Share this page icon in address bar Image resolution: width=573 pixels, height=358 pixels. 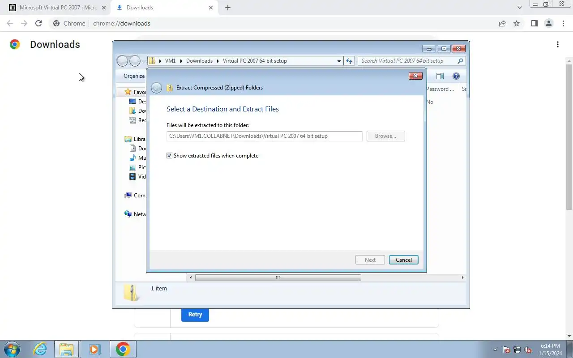(502, 23)
